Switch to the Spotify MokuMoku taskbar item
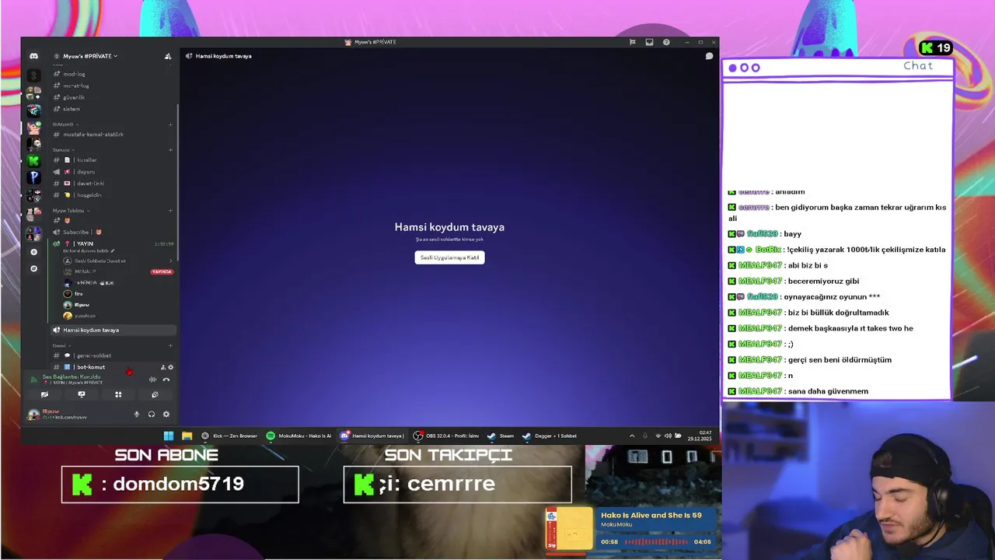 pos(298,436)
